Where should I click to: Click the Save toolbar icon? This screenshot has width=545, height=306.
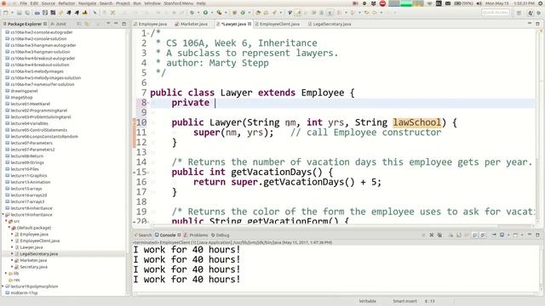click(20, 13)
